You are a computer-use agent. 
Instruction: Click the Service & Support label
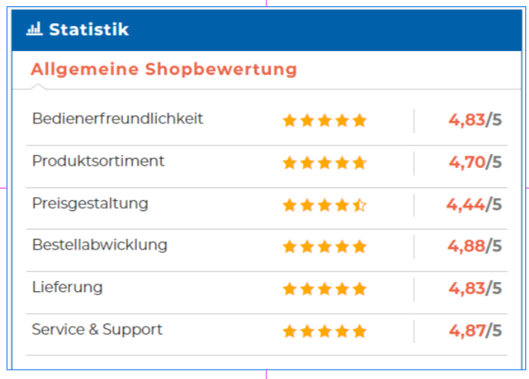coord(97,330)
